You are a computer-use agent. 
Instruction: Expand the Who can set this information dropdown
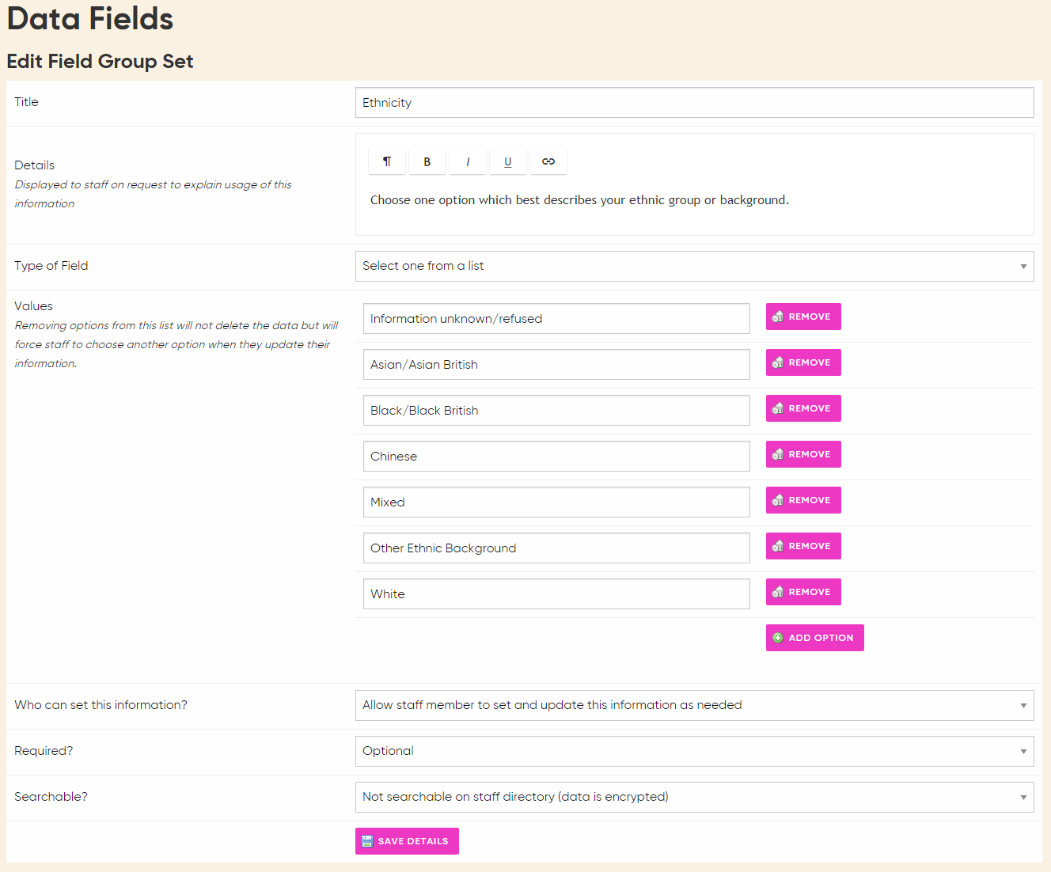[694, 706]
